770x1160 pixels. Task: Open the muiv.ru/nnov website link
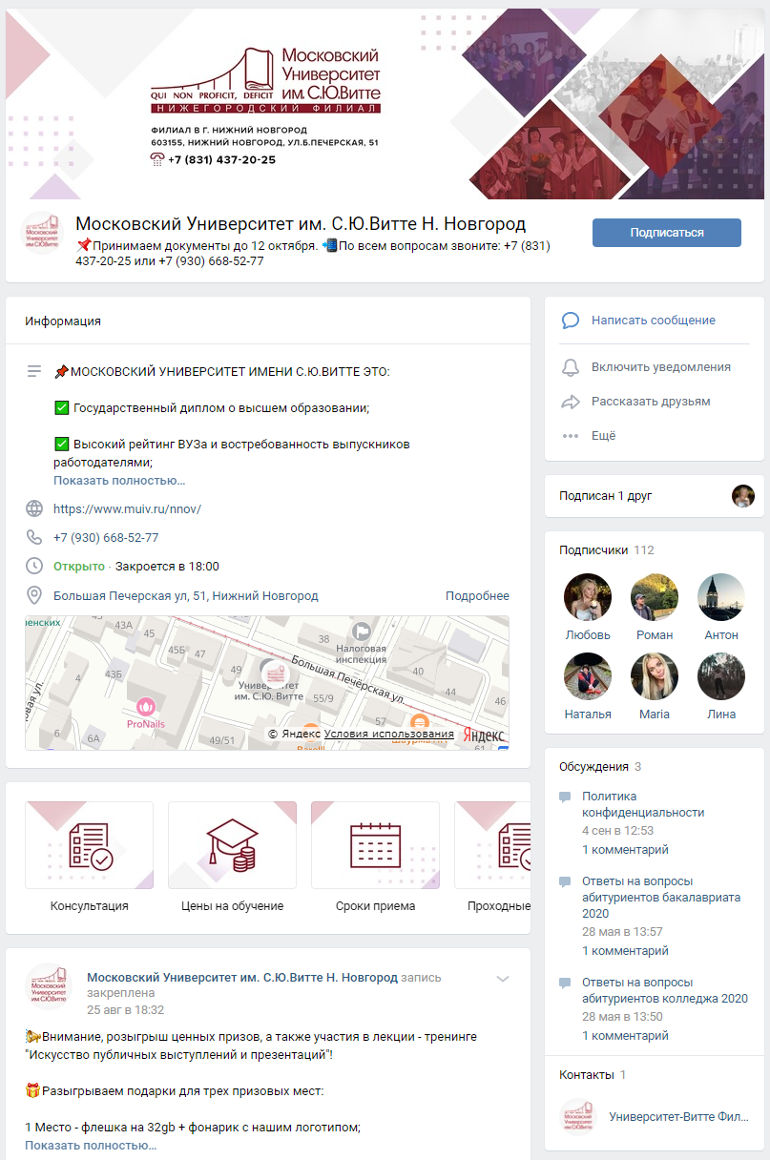pos(127,508)
